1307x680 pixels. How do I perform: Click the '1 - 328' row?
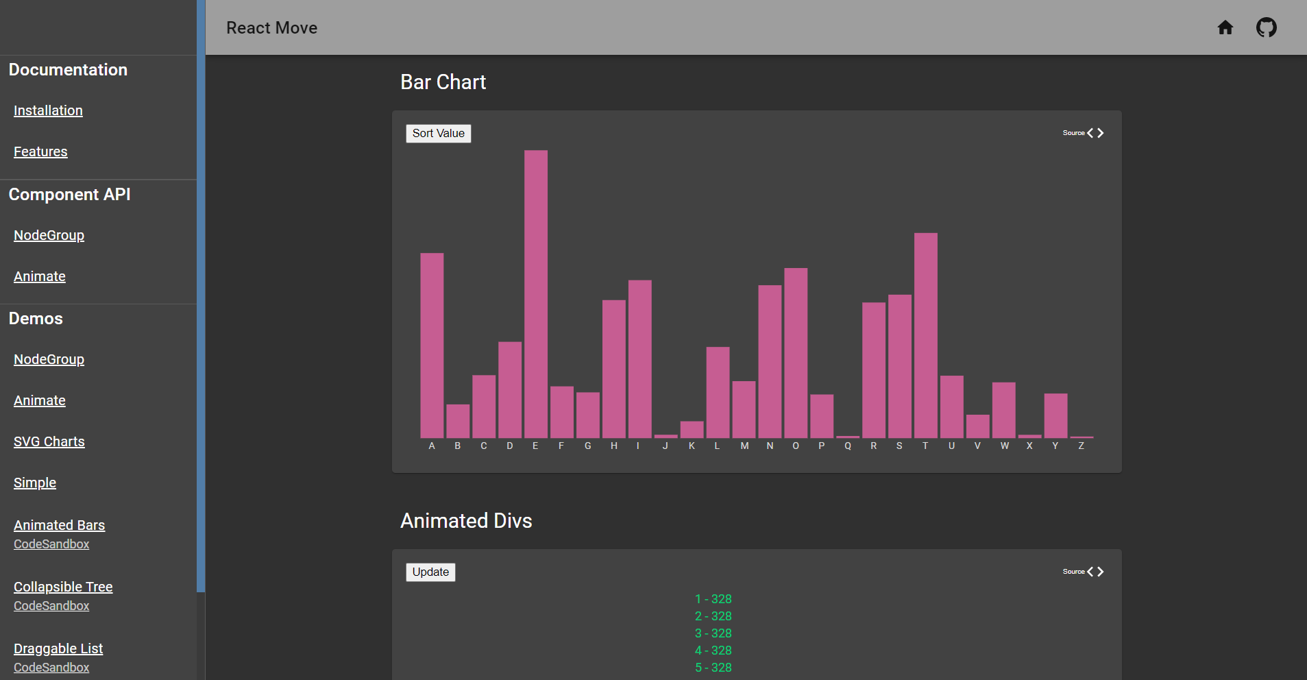[x=713, y=599]
